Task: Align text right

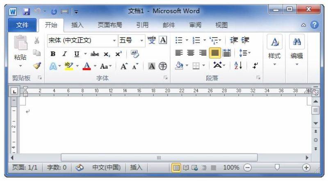Action: point(203,53)
